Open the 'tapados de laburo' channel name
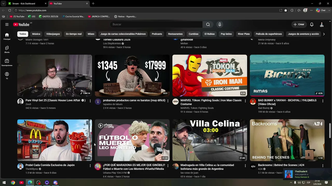 tap(113, 104)
